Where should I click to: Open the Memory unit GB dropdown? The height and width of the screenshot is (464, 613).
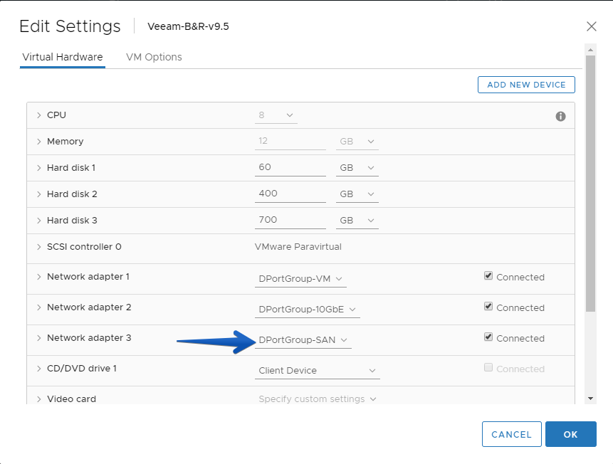point(357,142)
